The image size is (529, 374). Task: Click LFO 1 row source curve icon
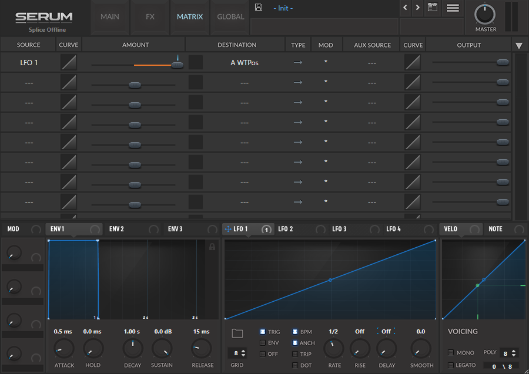tap(69, 62)
